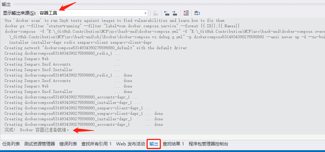Image resolution: width=325 pixels, height=152 pixels.
Task: Click the line starting with 'docker-compose -f'
Action: pyautogui.click(x=165, y=32)
